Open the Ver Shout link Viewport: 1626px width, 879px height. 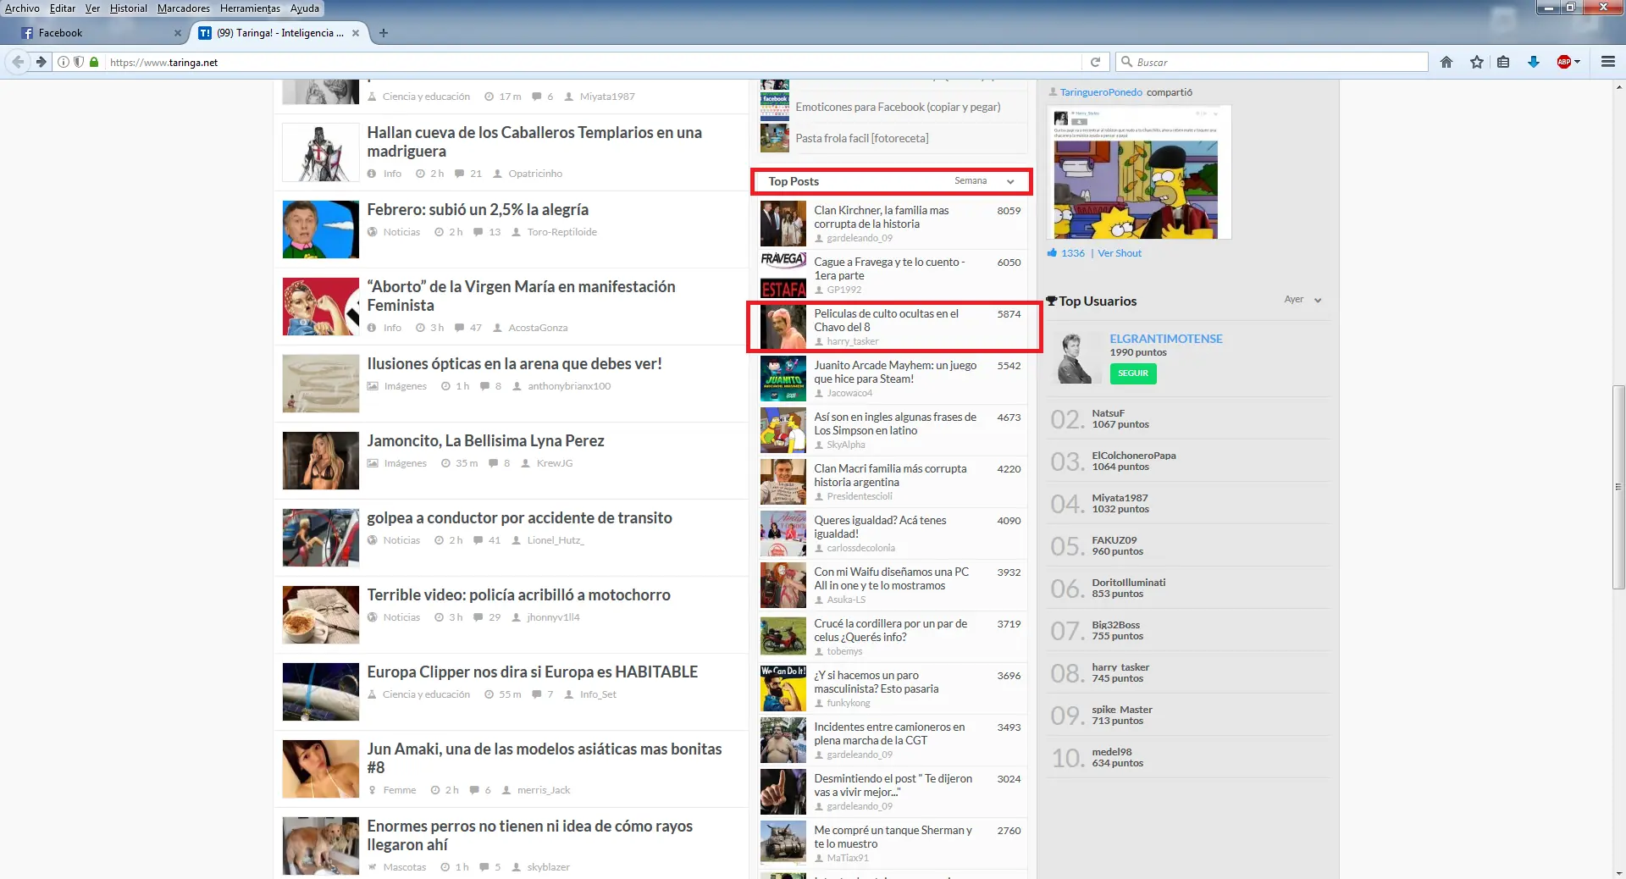[1120, 253]
